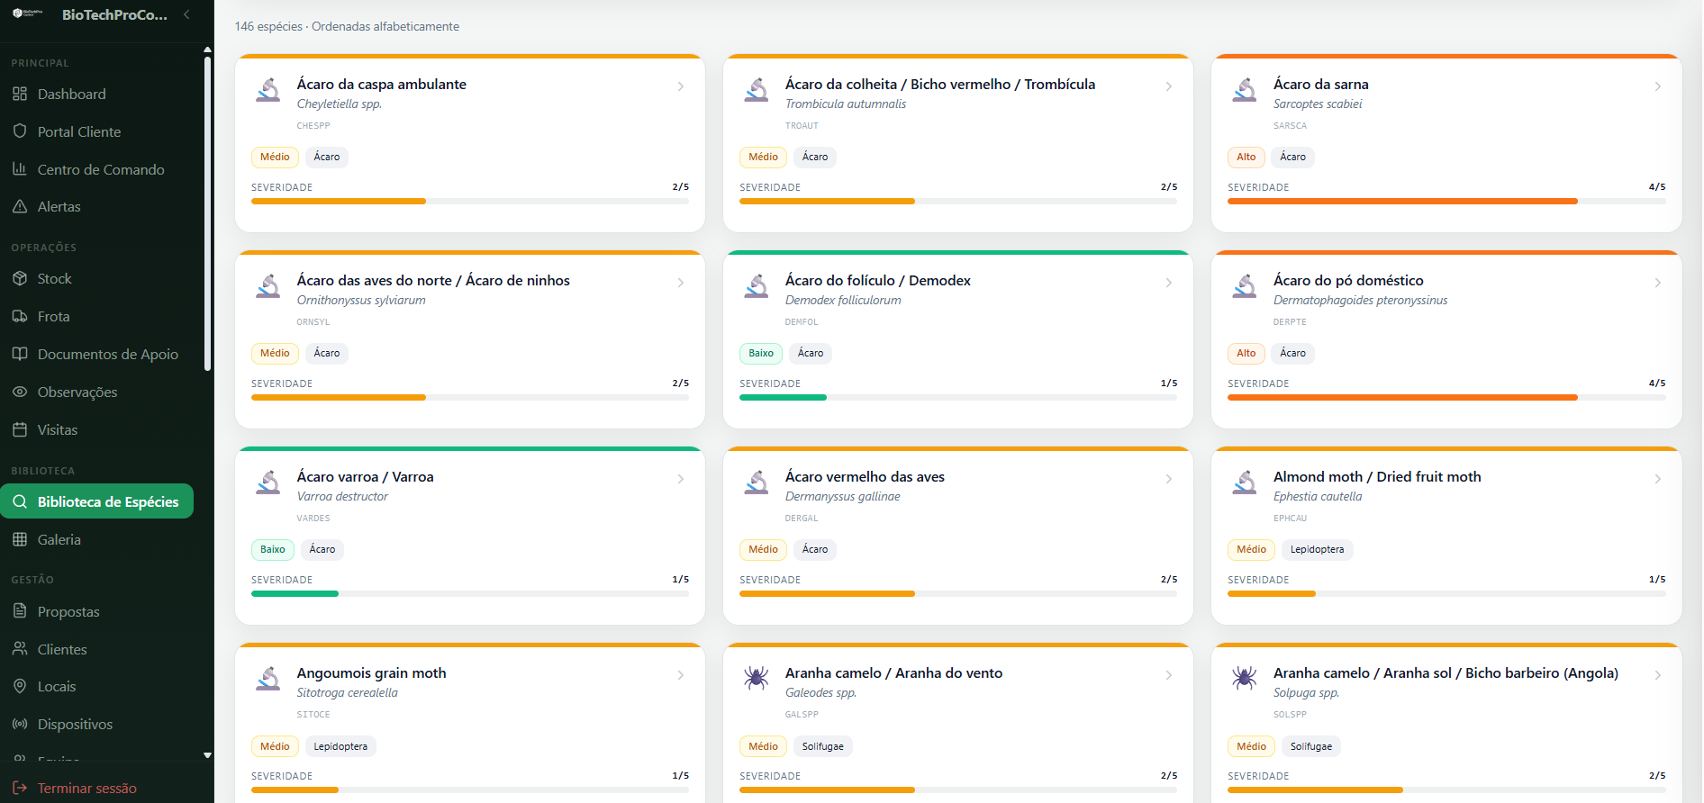Open Biblioteca de Espécies menu item
The width and height of the screenshot is (1704, 803).
97,501
